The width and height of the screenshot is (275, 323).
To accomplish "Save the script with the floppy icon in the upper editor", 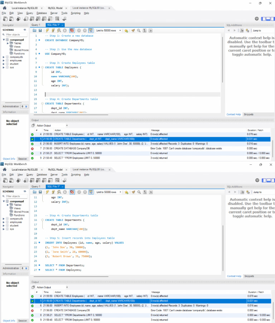I will coord(40,30).
